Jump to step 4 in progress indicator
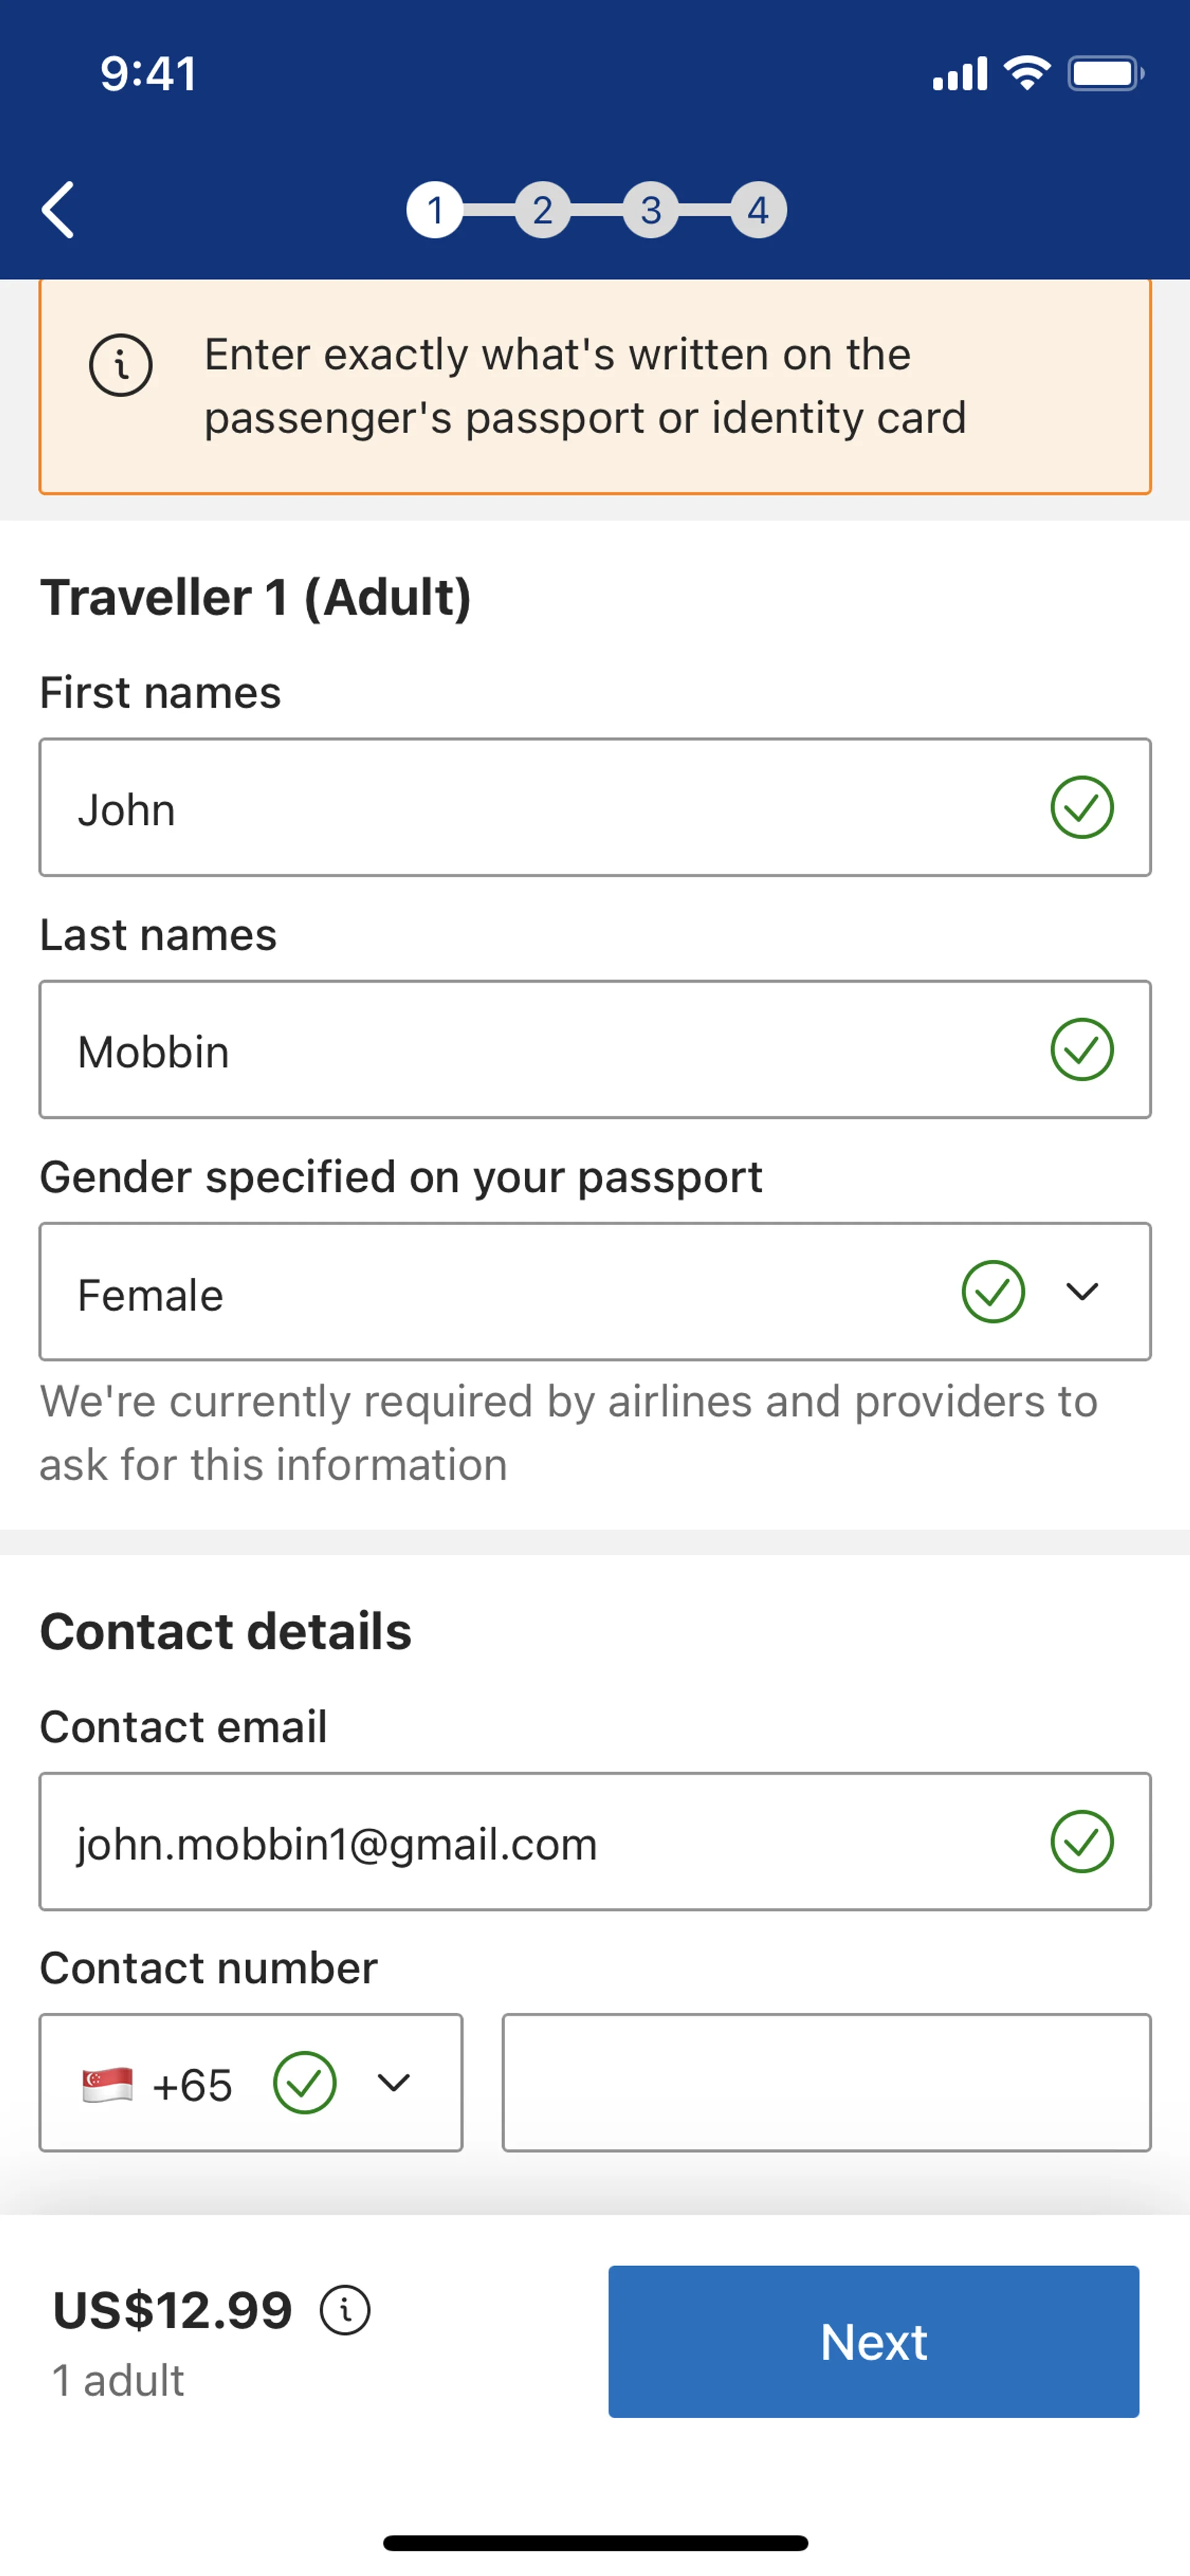Viewport: 1190px width, 2576px height. click(x=758, y=210)
